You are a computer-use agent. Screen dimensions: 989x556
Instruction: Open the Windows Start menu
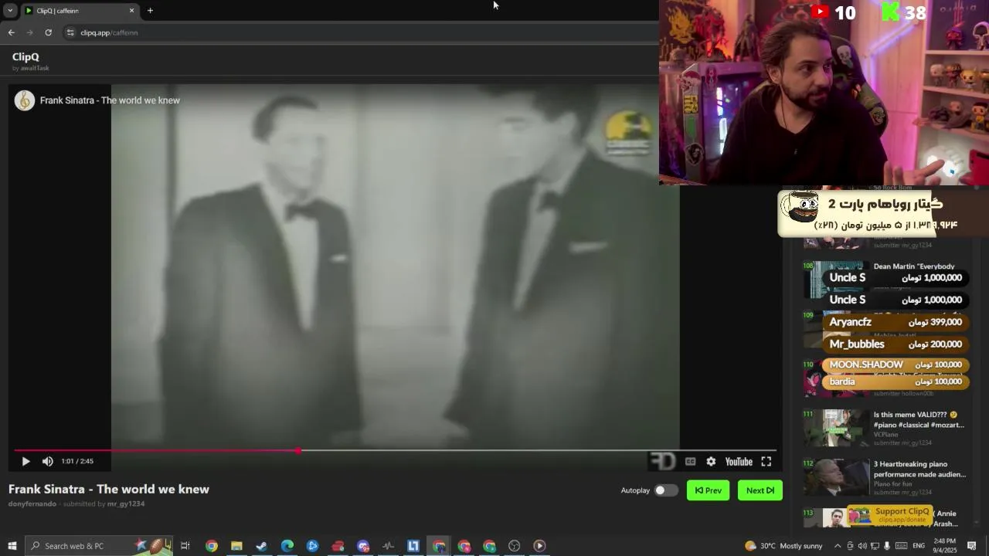[x=12, y=546]
